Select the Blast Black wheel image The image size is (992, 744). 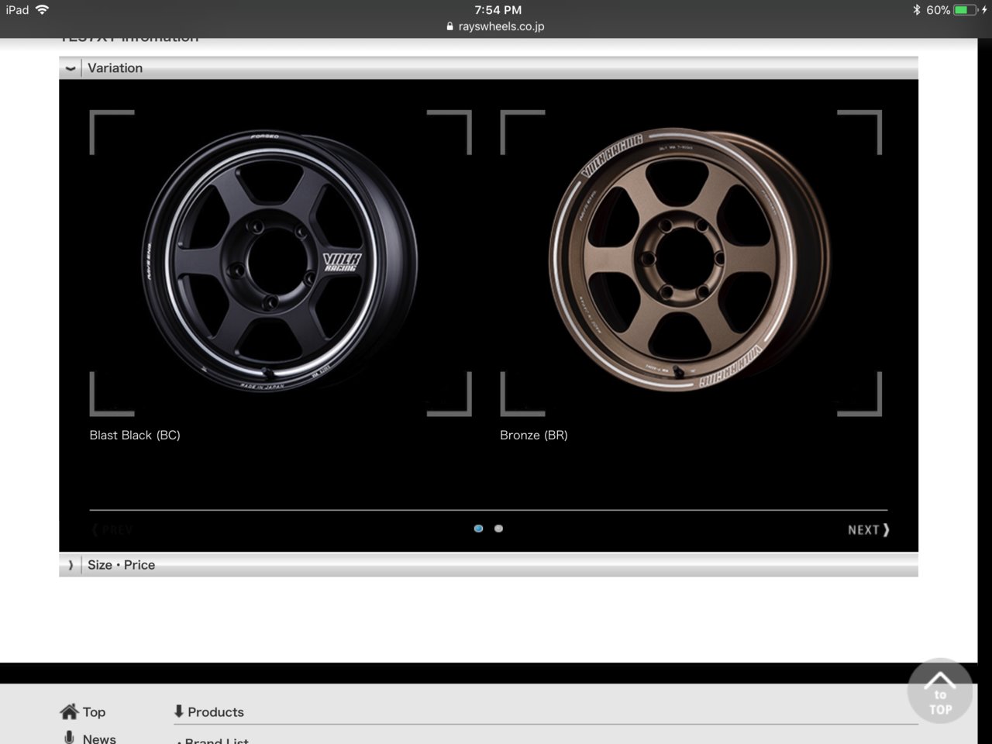click(x=280, y=262)
